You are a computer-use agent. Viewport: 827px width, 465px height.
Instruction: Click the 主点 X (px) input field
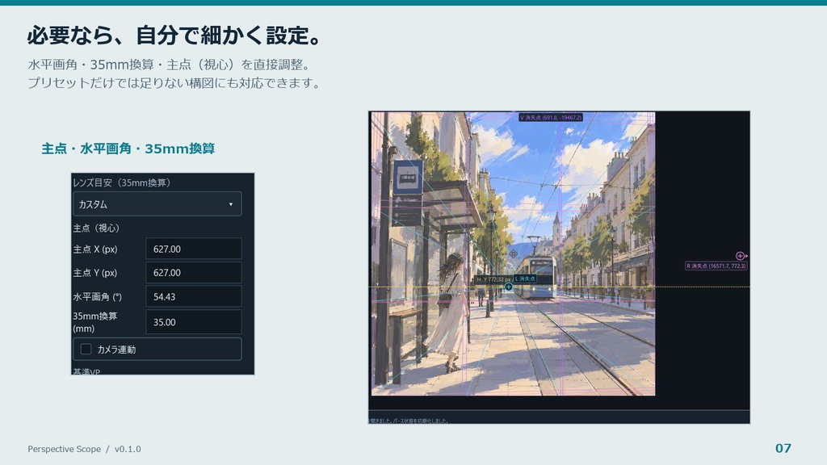point(194,249)
